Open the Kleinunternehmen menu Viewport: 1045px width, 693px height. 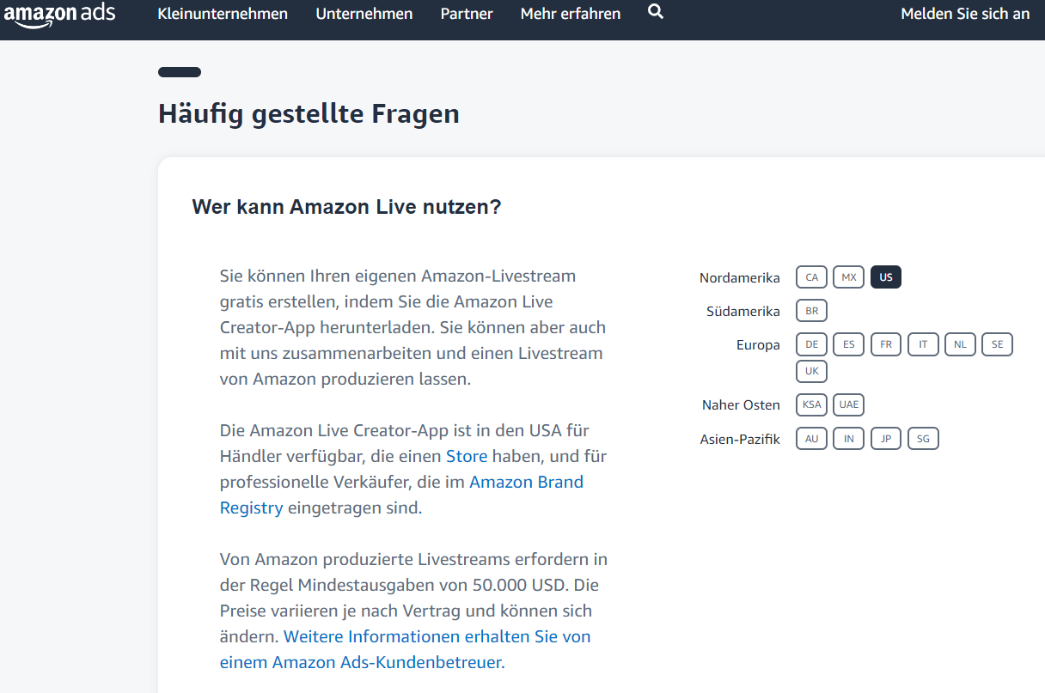pyautogui.click(x=223, y=14)
